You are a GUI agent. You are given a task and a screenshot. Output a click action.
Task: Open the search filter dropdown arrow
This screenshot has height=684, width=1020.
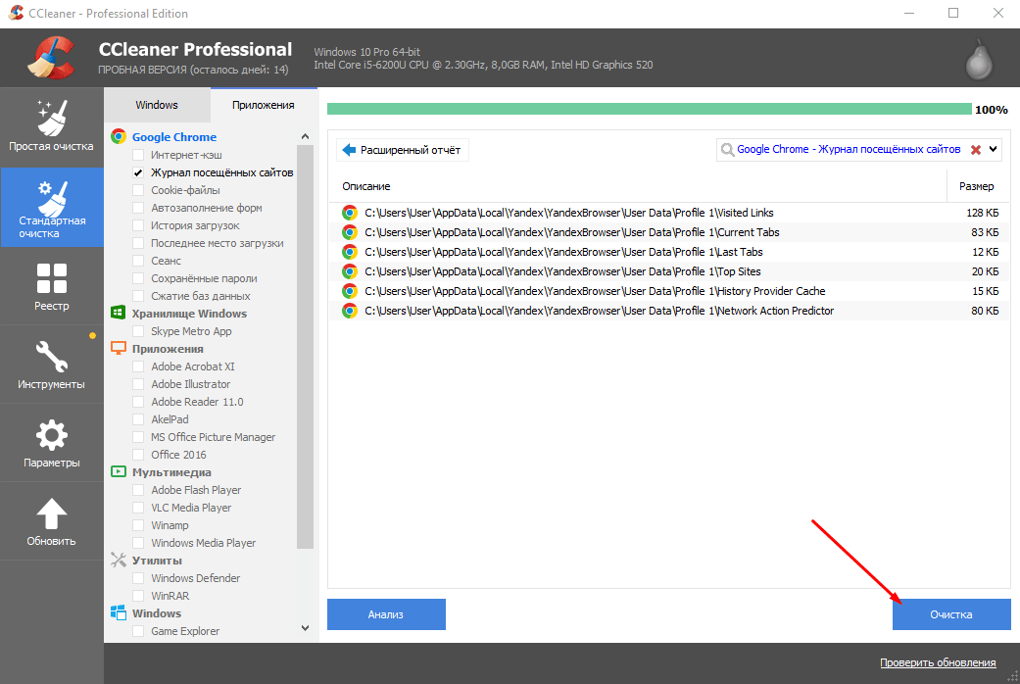tap(994, 150)
